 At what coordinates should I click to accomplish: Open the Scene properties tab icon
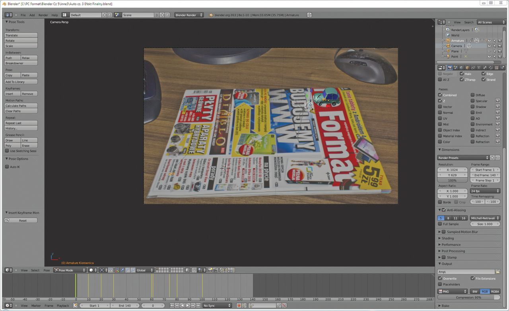coord(455,68)
